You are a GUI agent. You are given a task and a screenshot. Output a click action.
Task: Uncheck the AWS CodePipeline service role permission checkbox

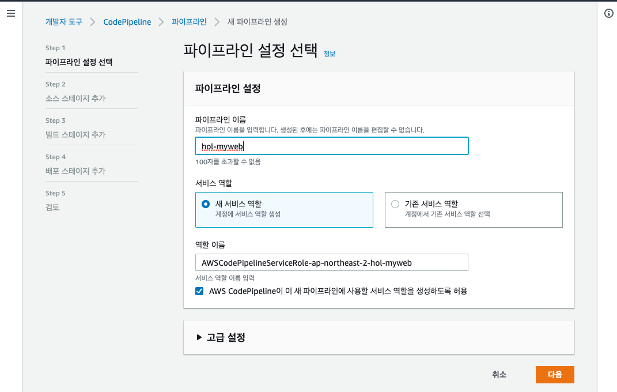[x=199, y=291]
